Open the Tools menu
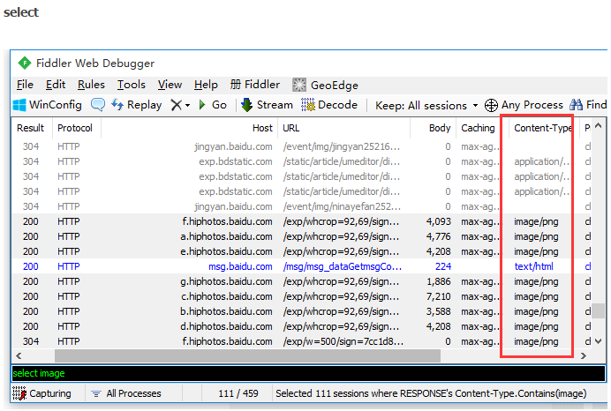 click(x=132, y=85)
